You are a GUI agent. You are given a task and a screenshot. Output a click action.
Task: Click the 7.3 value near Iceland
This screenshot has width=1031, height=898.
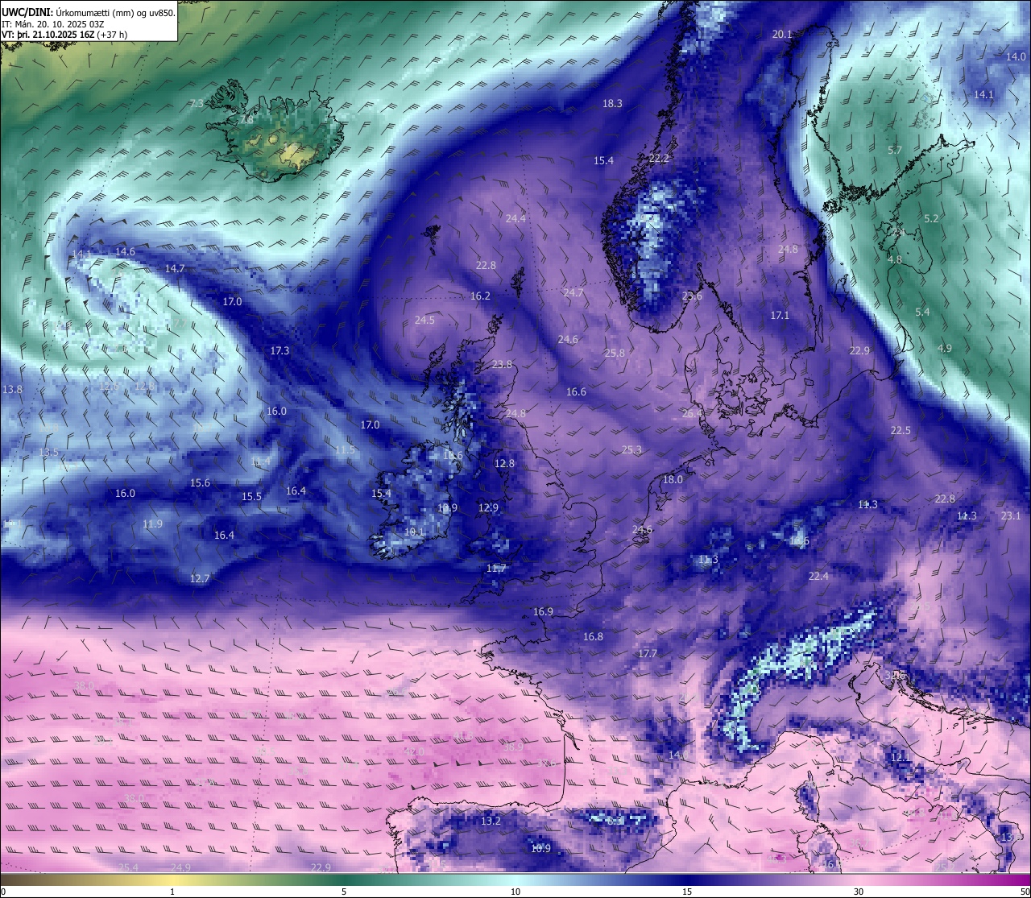point(197,103)
